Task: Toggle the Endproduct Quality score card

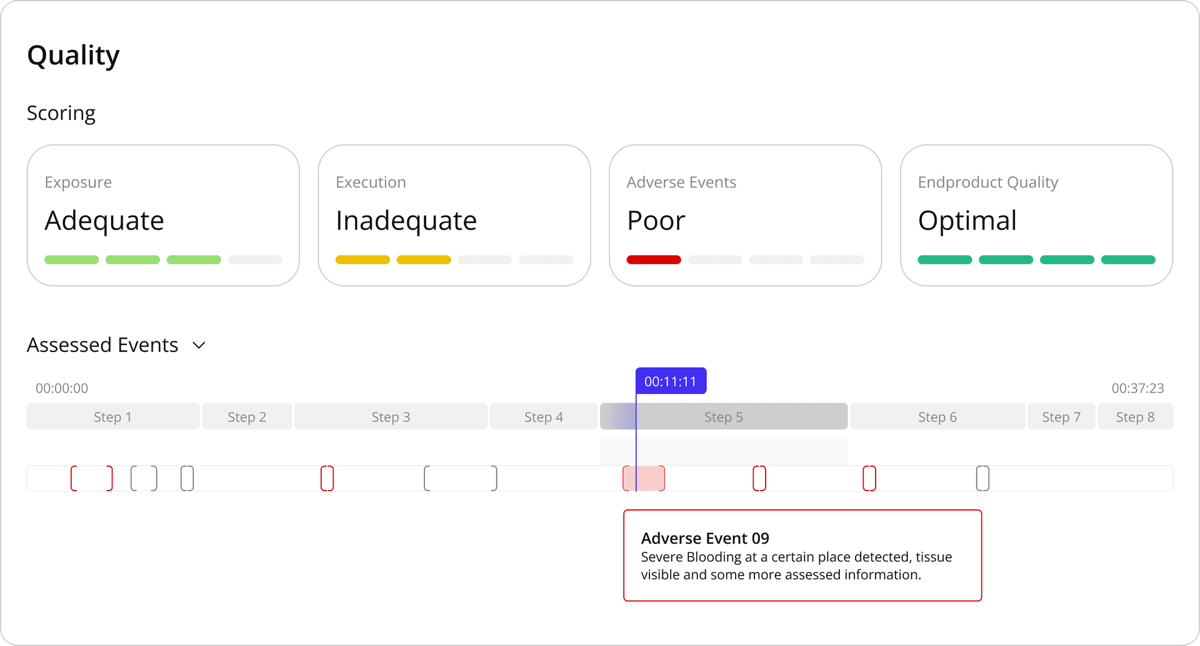Action: pyautogui.click(x=1036, y=215)
